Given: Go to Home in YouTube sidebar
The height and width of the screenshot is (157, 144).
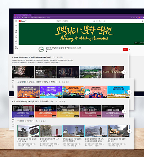Looking at the screenshot, I should point(16,26).
